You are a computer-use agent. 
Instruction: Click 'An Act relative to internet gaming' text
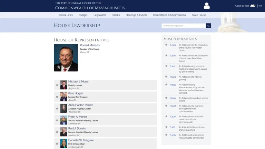[x=190, y=78]
